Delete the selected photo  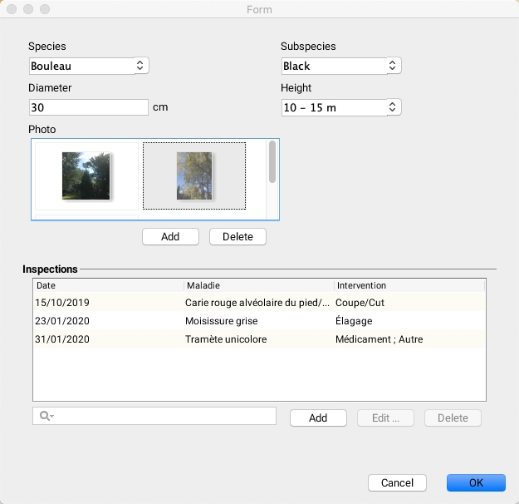[x=237, y=236]
